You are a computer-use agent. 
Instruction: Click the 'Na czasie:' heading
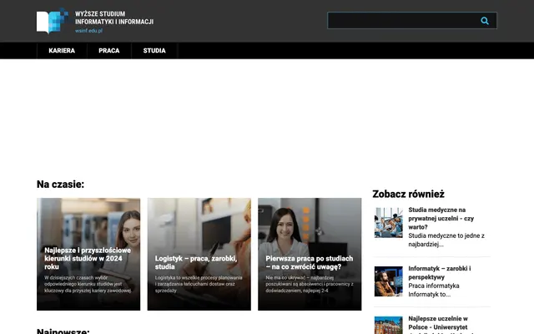pyautogui.click(x=60, y=185)
